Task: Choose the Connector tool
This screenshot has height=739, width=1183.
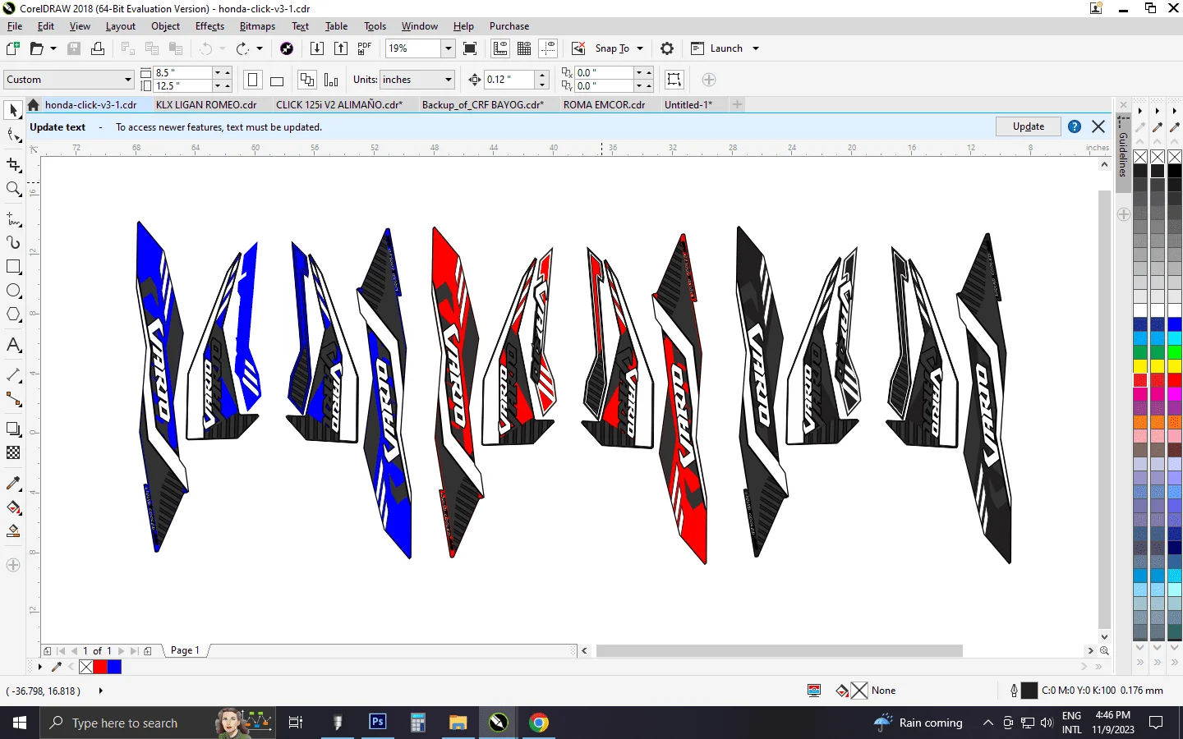Action: click(13, 399)
